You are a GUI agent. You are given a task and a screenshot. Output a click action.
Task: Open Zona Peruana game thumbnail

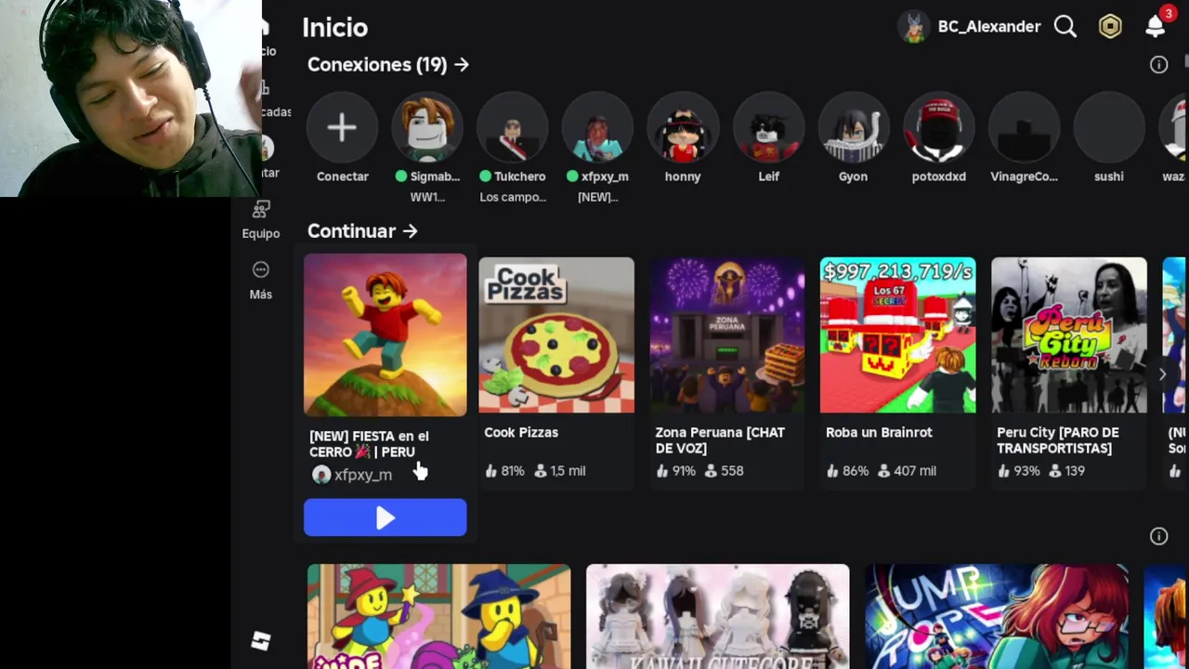(727, 334)
